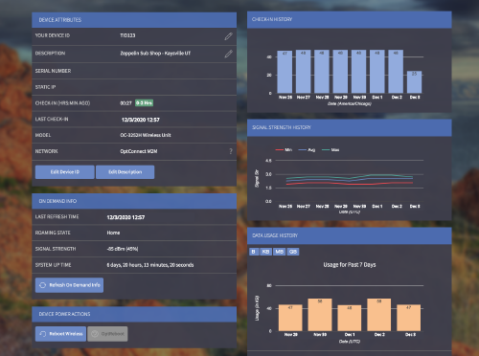Switch data usage units to KB

pyautogui.click(x=265, y=252)
